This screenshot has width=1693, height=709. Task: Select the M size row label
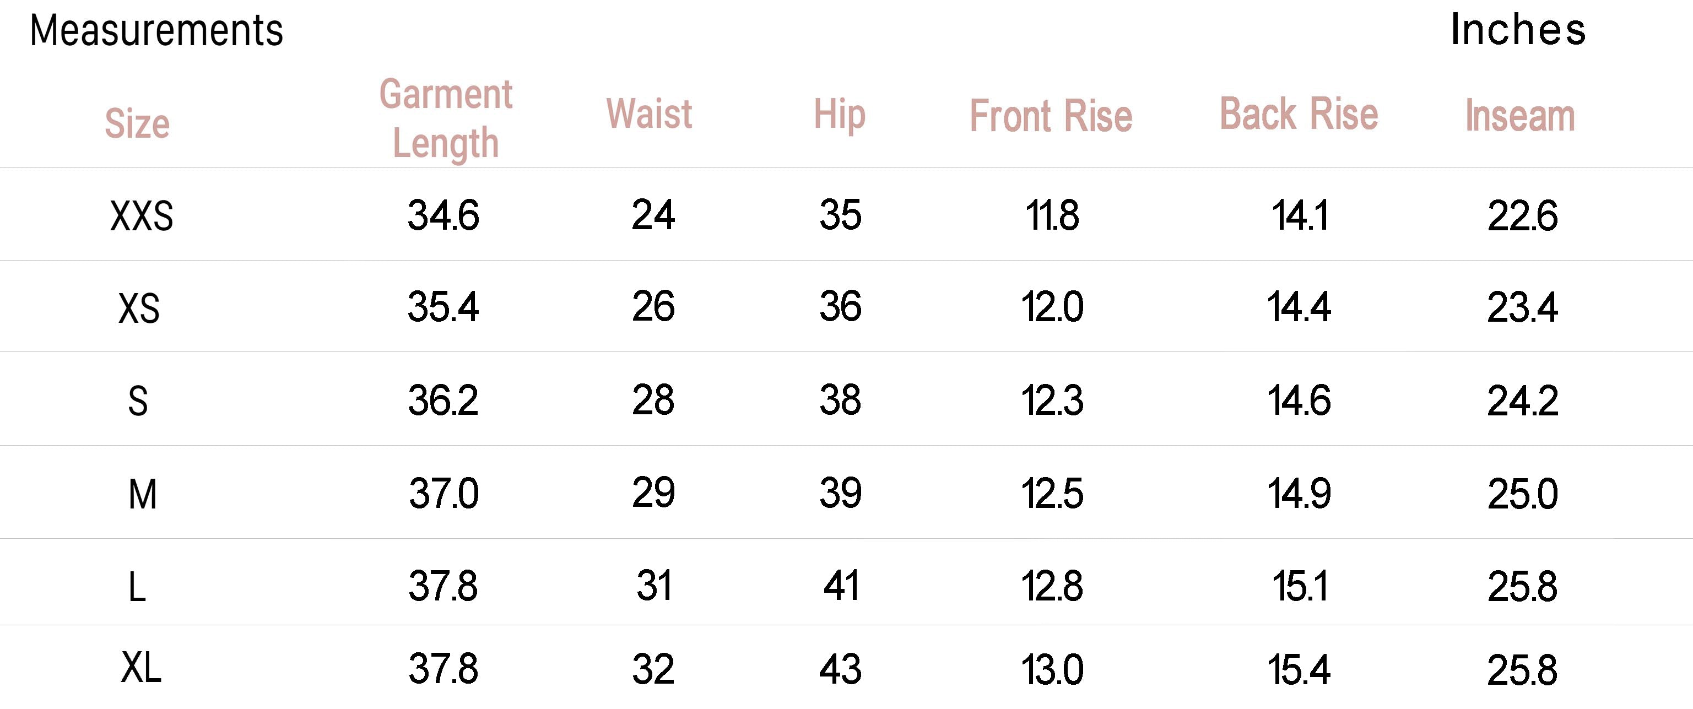coord(142,494)
